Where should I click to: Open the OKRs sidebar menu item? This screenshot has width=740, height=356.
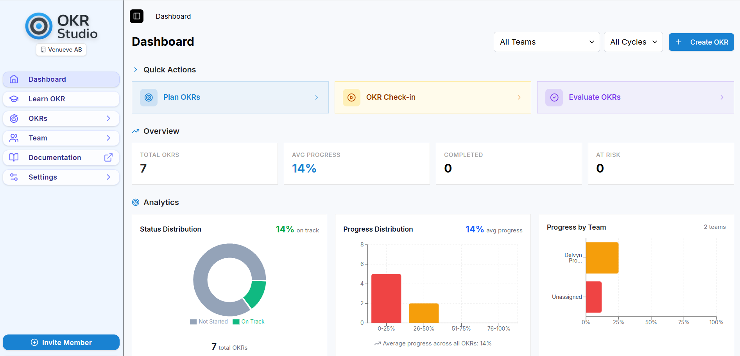click(61, 119)
